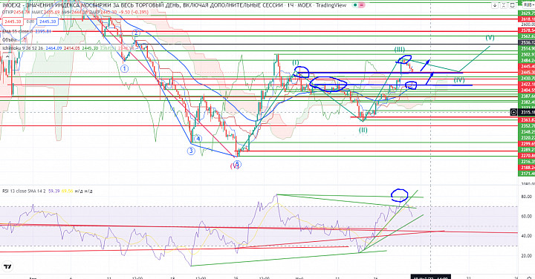Click the EMA value 2395.81
This screenshot has width=535, height=279.
(43, 31)
